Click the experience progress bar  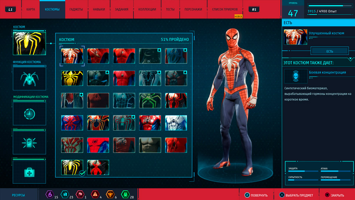coord(330,6)
